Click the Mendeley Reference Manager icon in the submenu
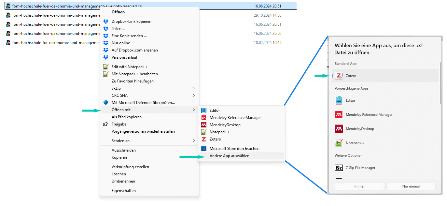The image size is (447, 206). (204, 118)
